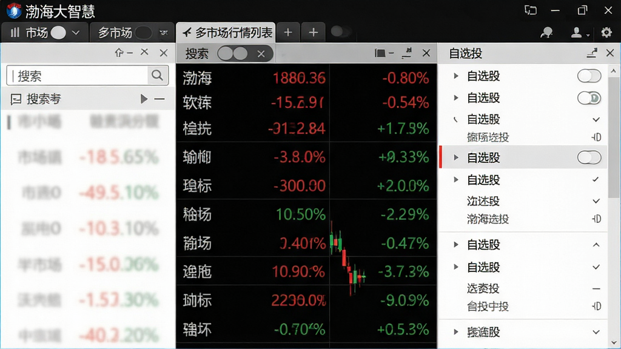Click the minus icon on the 搜索考 row
Image resolution: width=621 pixels, height=349 pixels.
click(159, 99)
